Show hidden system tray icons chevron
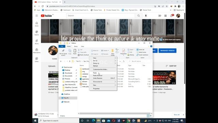This screenshot has width=218, height=123. tap(154, 121)
